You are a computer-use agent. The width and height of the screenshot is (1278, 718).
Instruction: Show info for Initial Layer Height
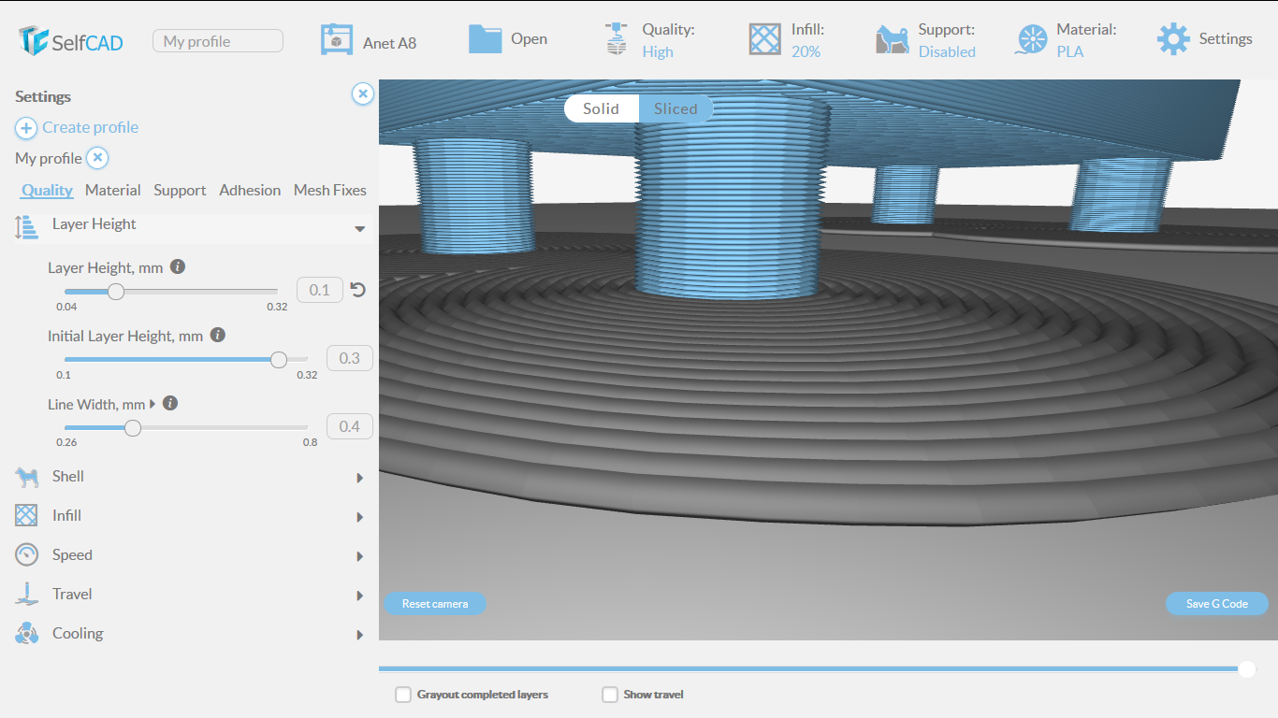(217, 335)
